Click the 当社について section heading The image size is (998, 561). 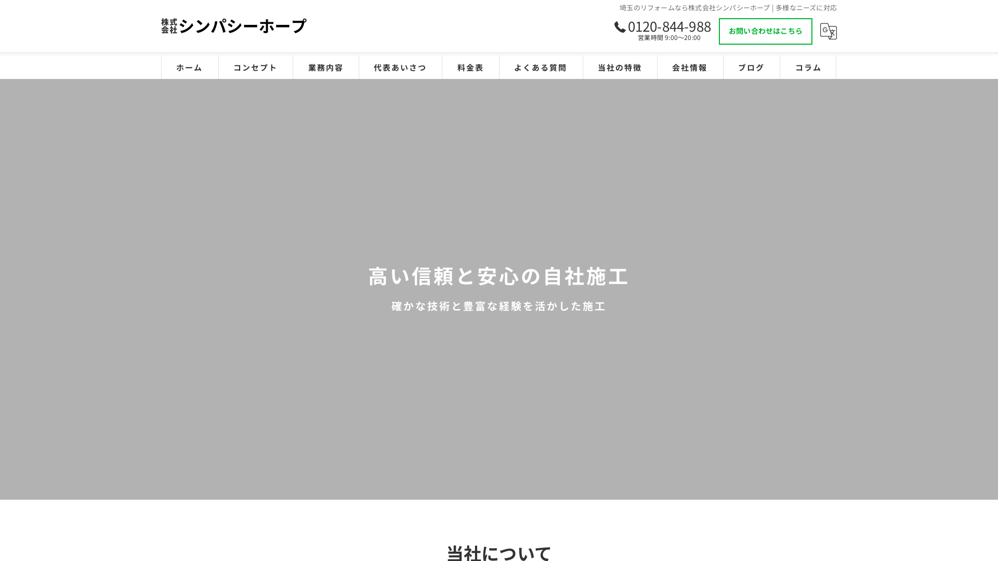499,553
